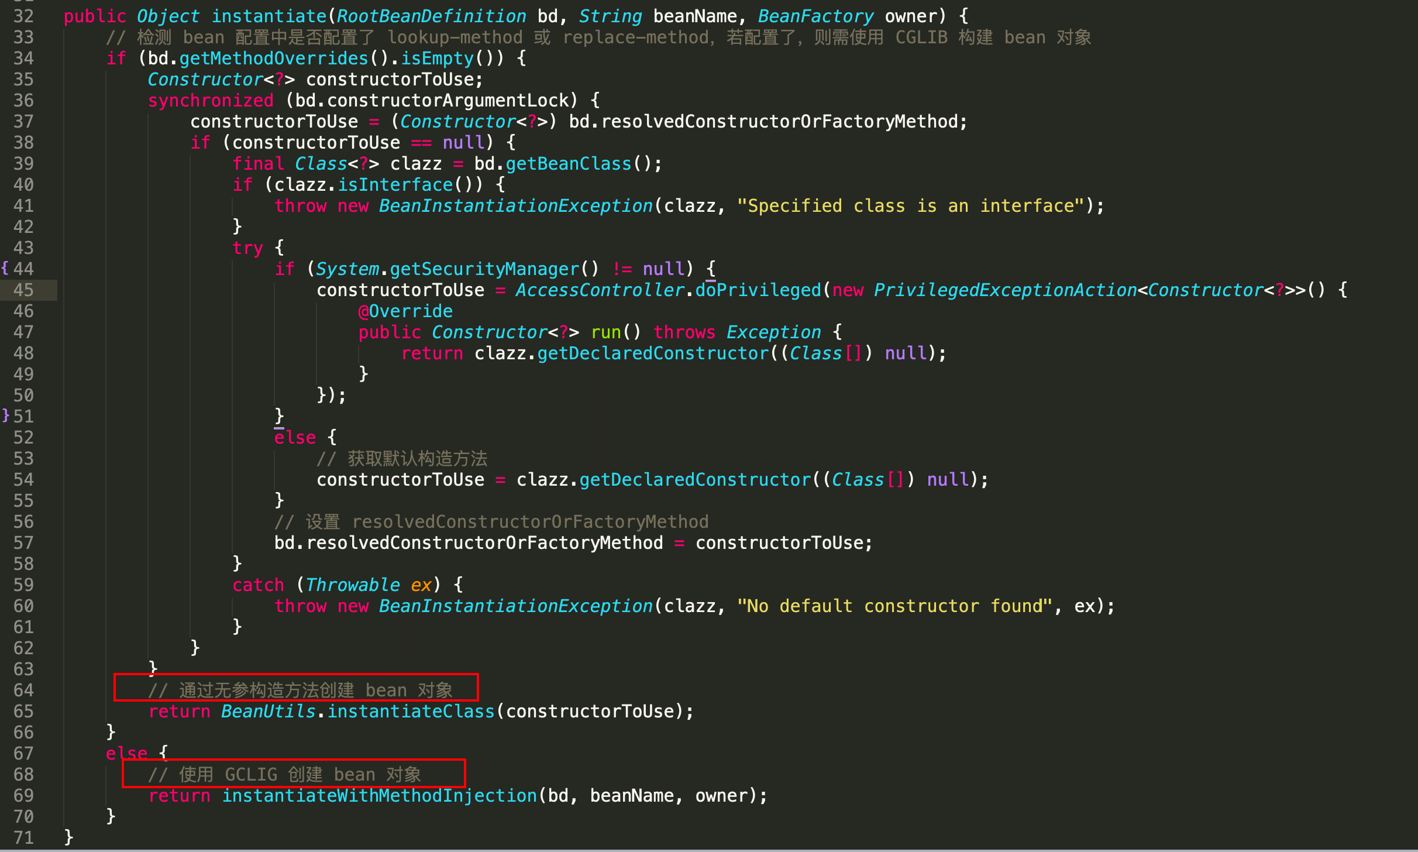The width and height of the screenshot is (1418, 852).
Task: Click instantiateWithMethodInjection on line 69
Action: pos(379,795)
